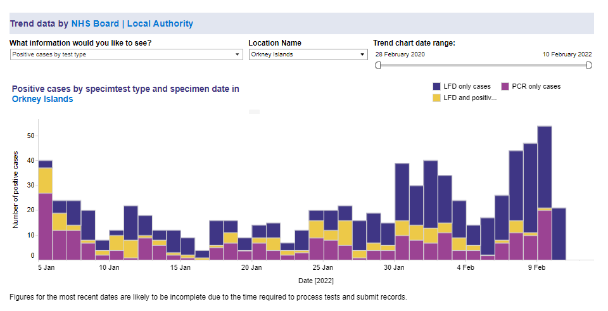The height and width of the screenshot is (311, 608).
Task: Click the tallest bar after 9 Feb
Action: point(545,190)
